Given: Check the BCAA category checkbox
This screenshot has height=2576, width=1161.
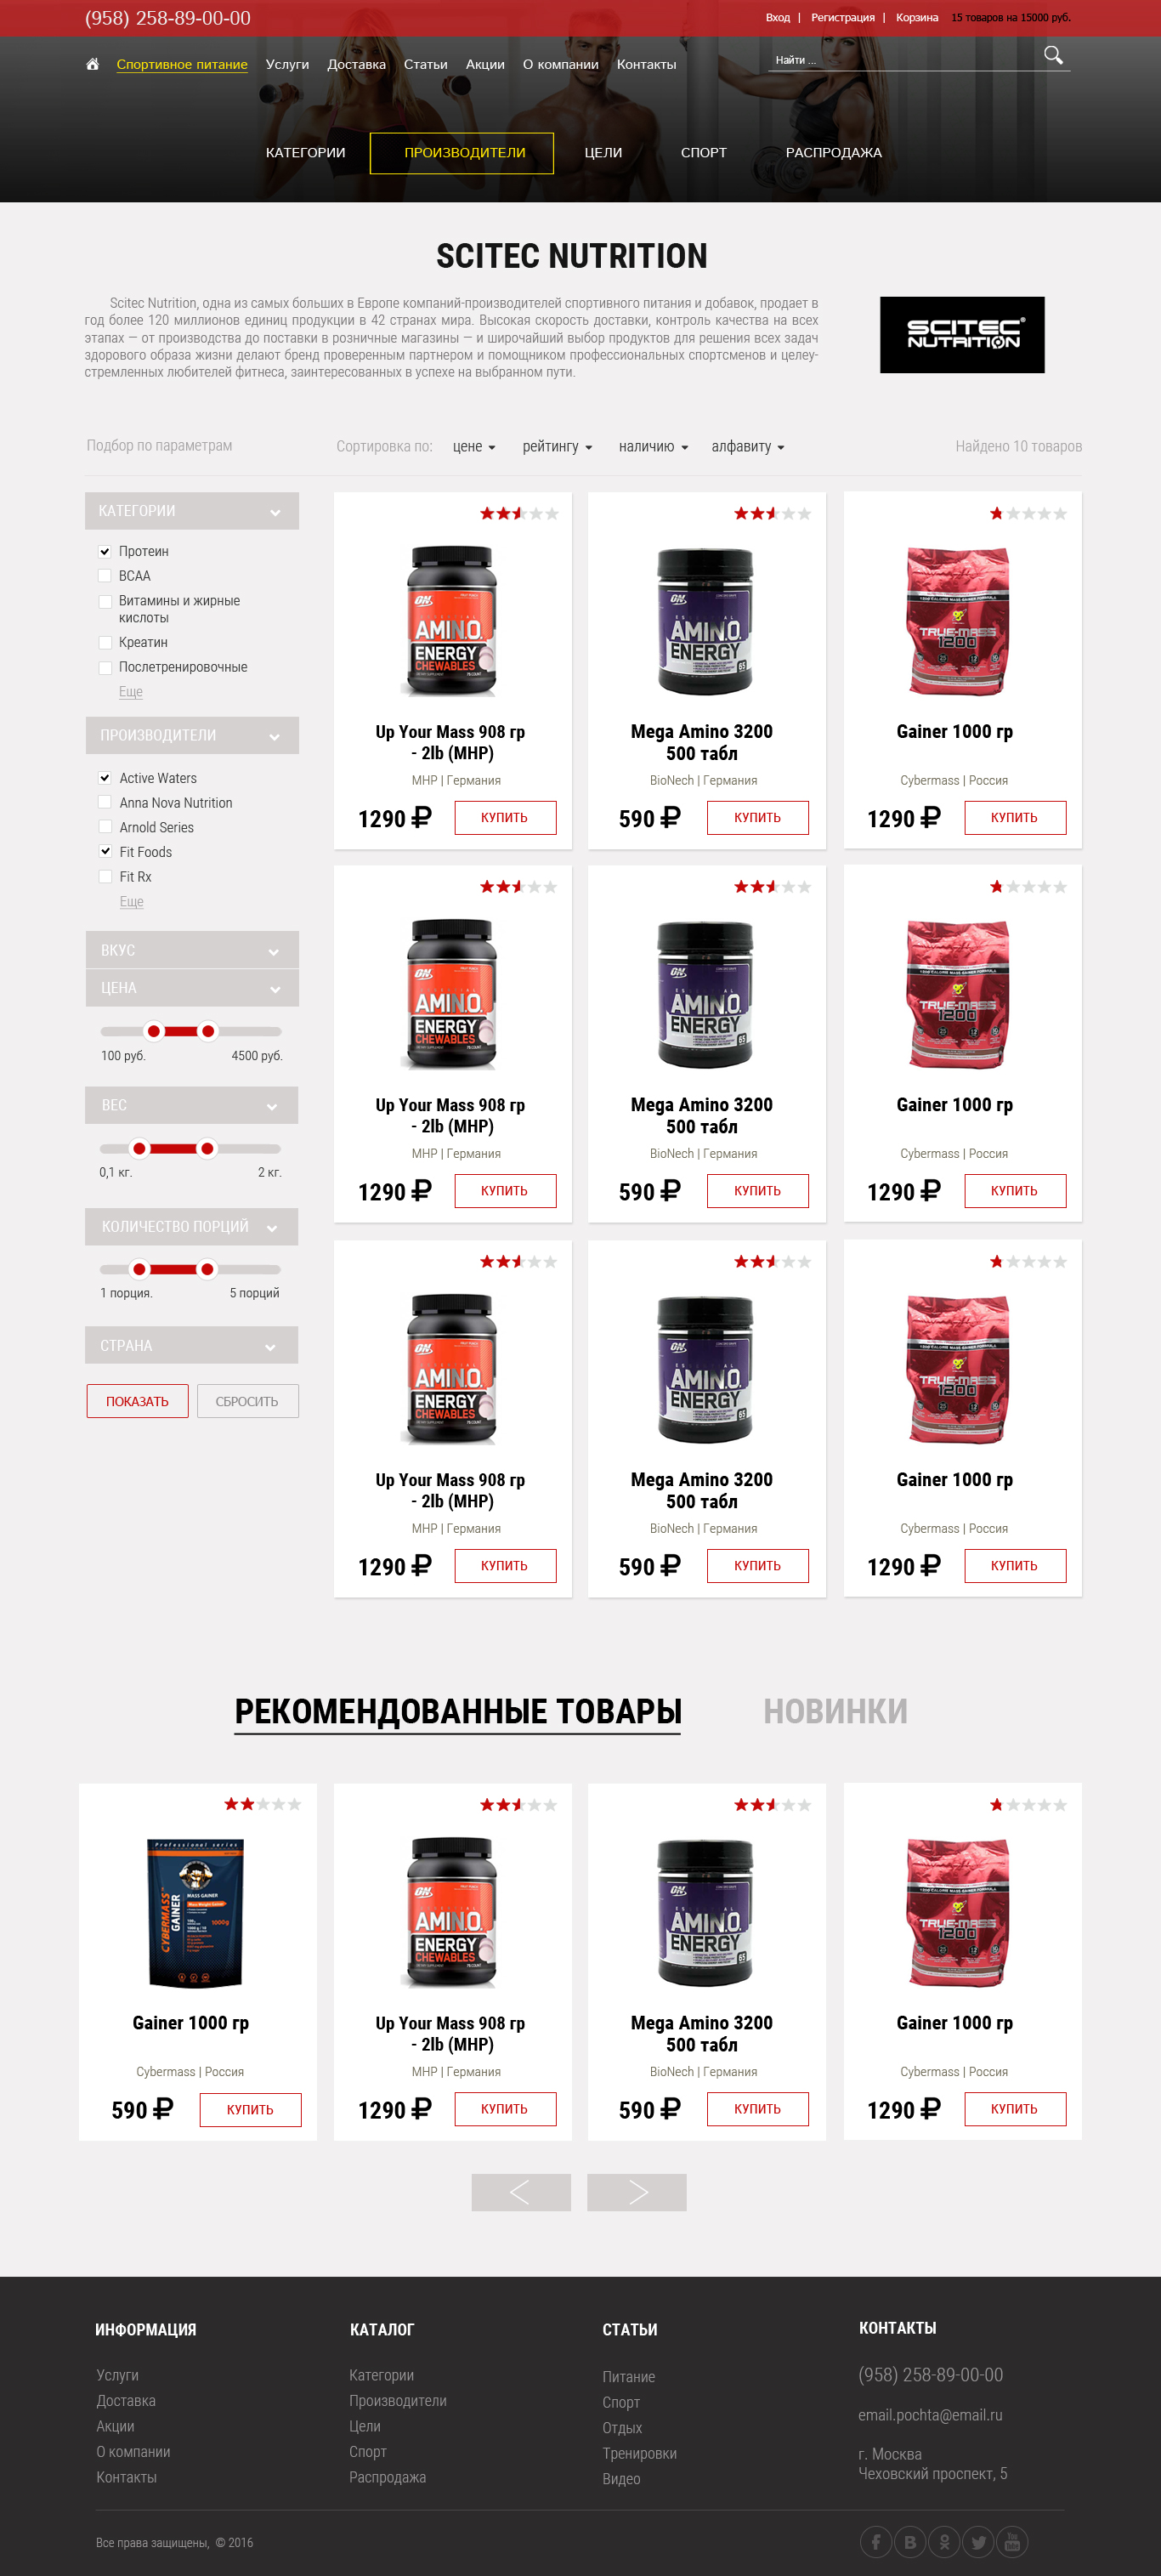Looking at the screenshot, I should (105, 576).
